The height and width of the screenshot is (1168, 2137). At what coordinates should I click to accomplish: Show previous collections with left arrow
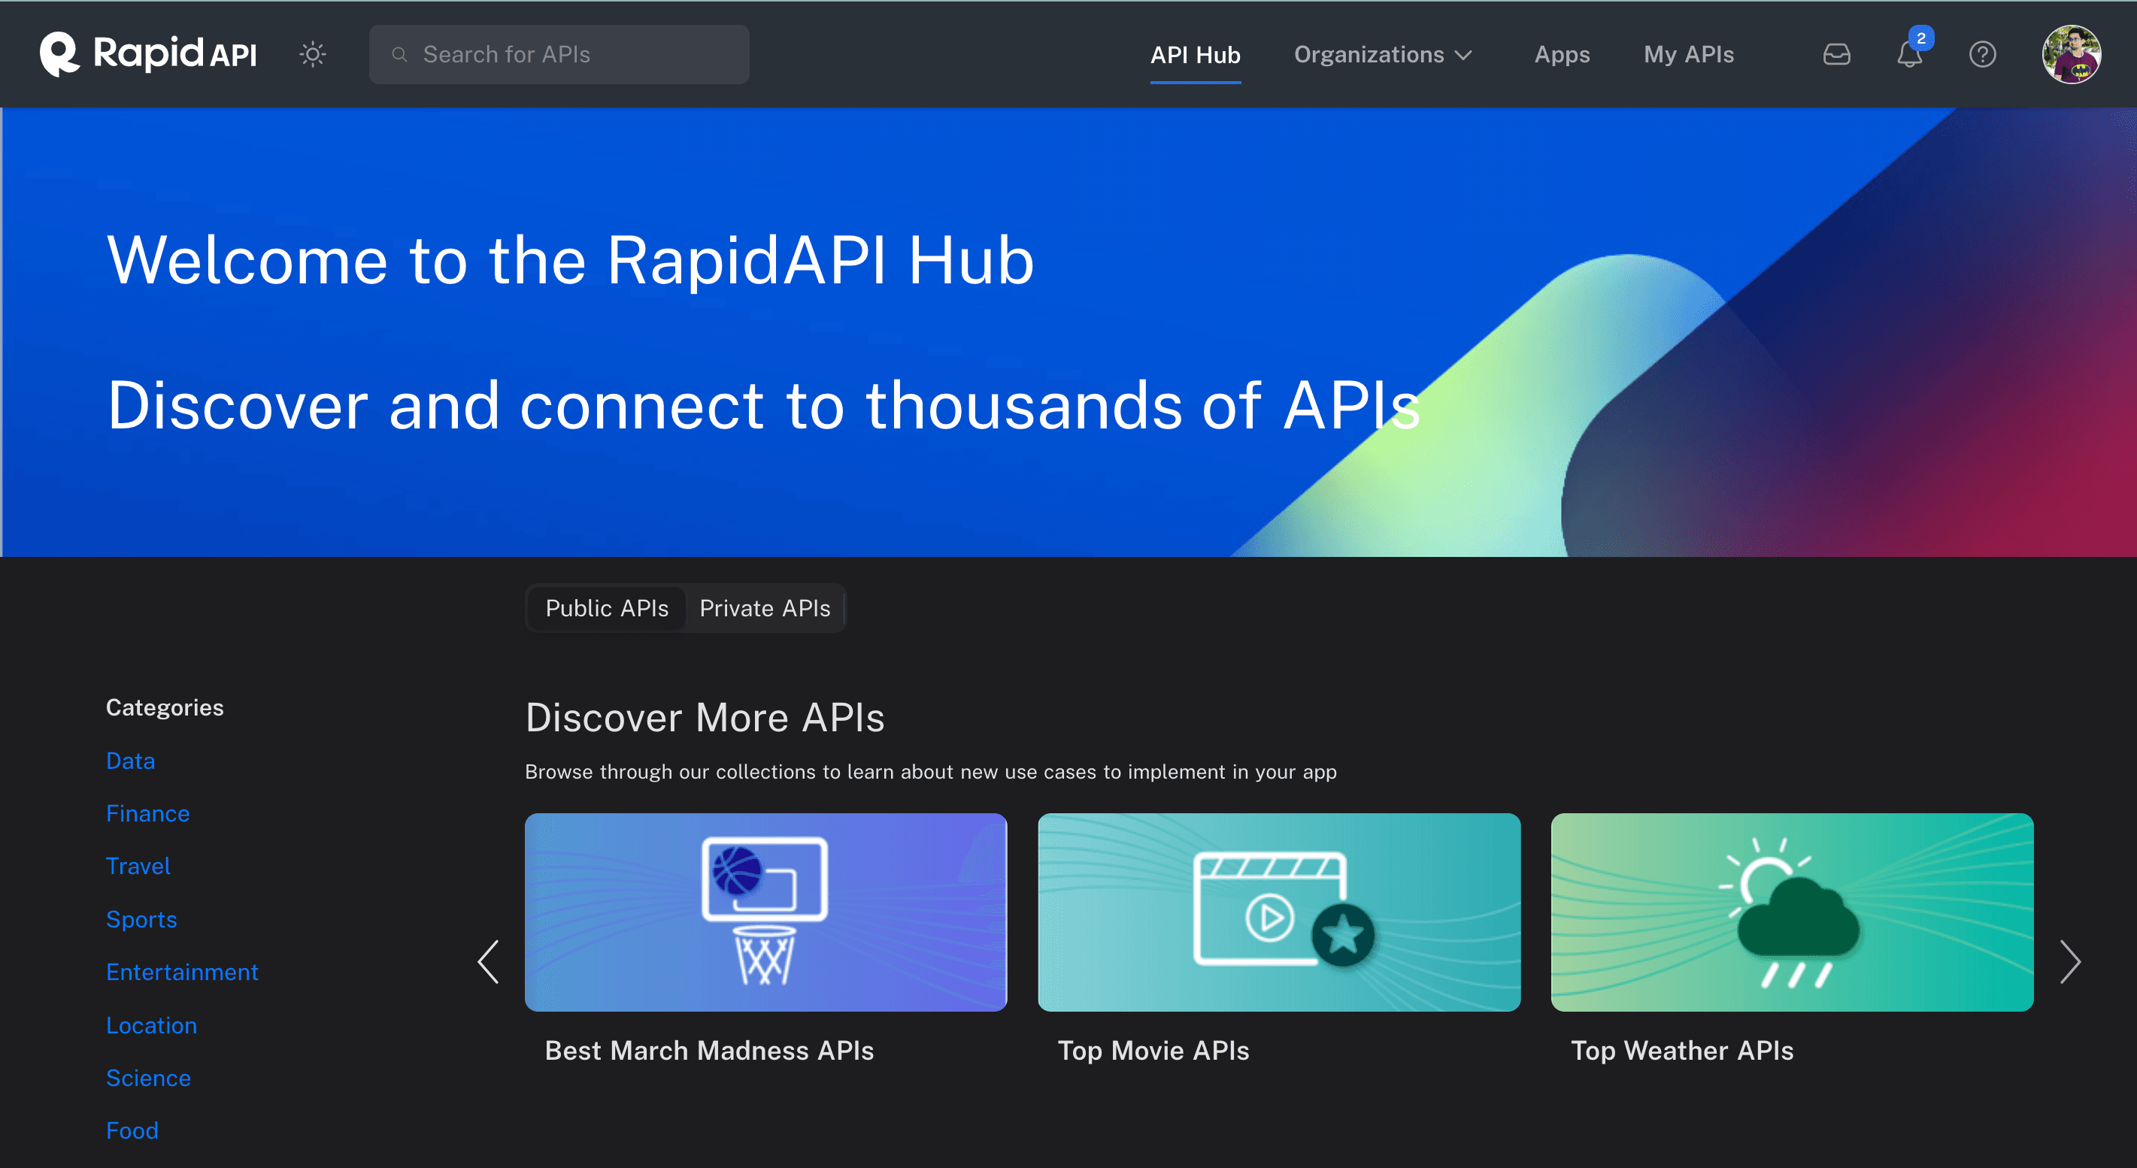(488, 961)
